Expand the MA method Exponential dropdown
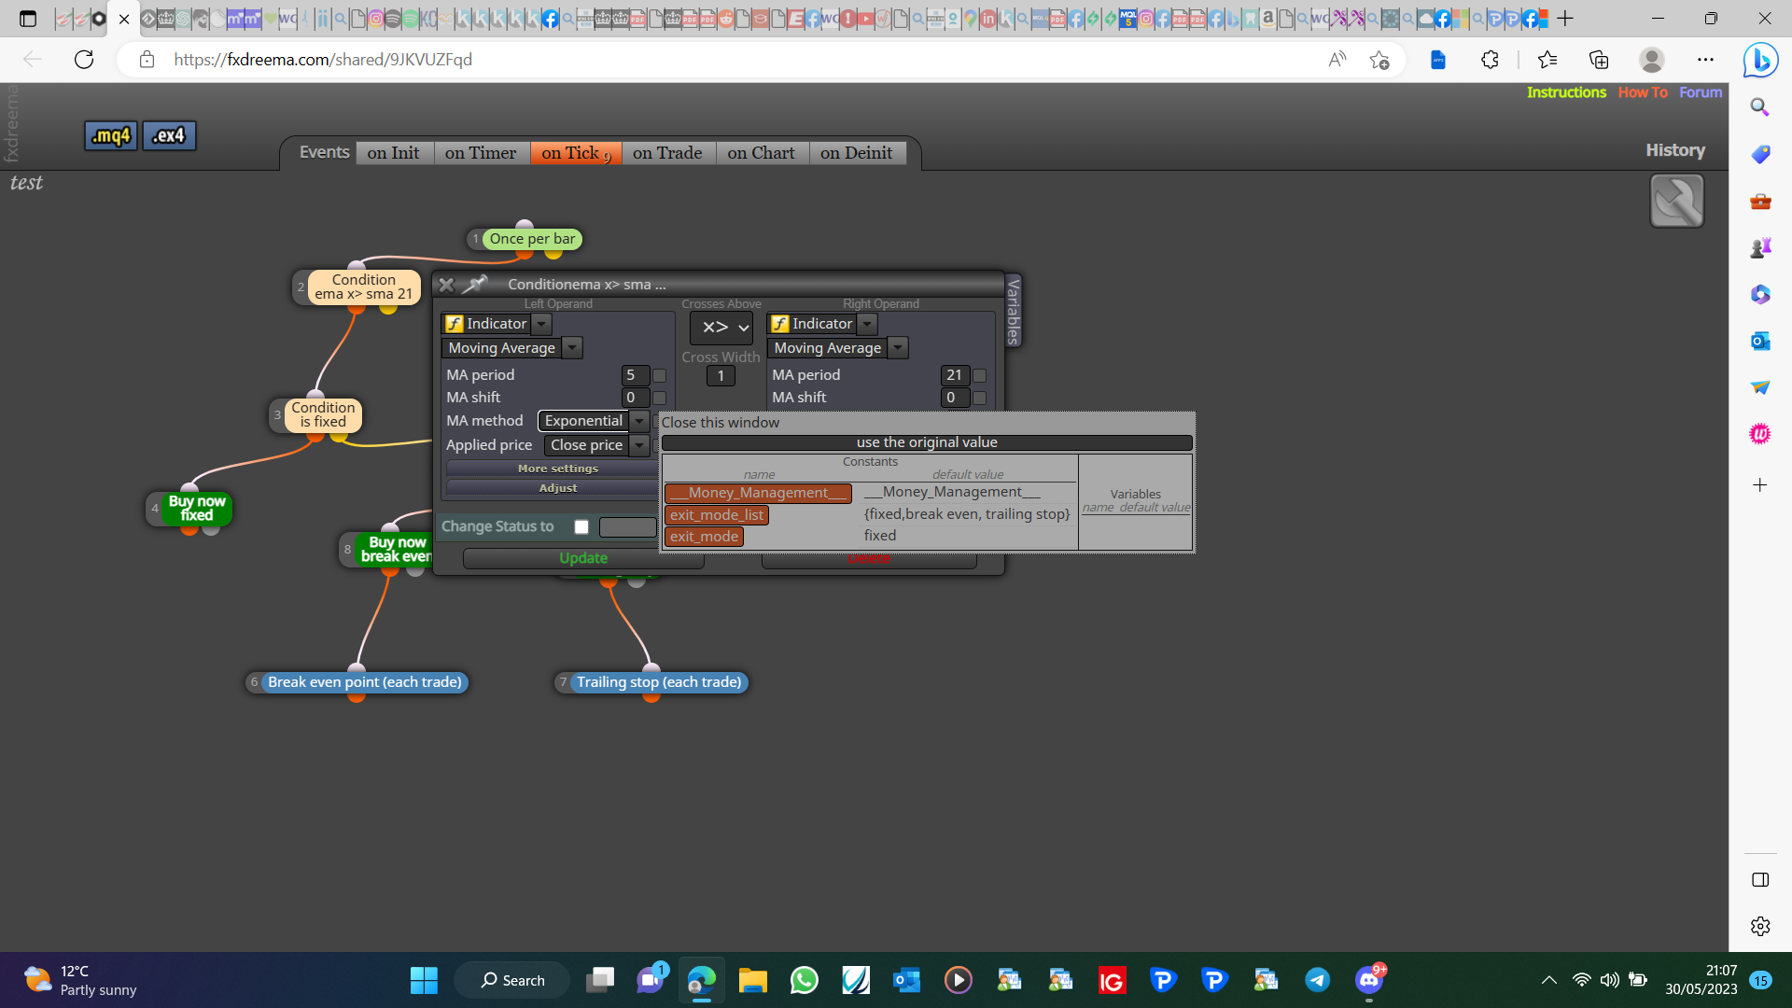 639,421
